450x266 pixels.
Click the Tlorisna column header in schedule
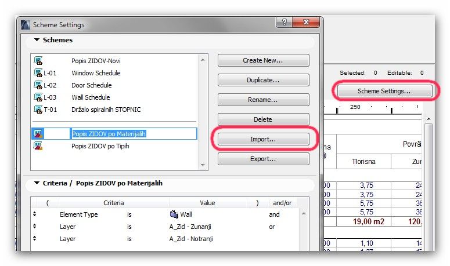pos(363,162)
